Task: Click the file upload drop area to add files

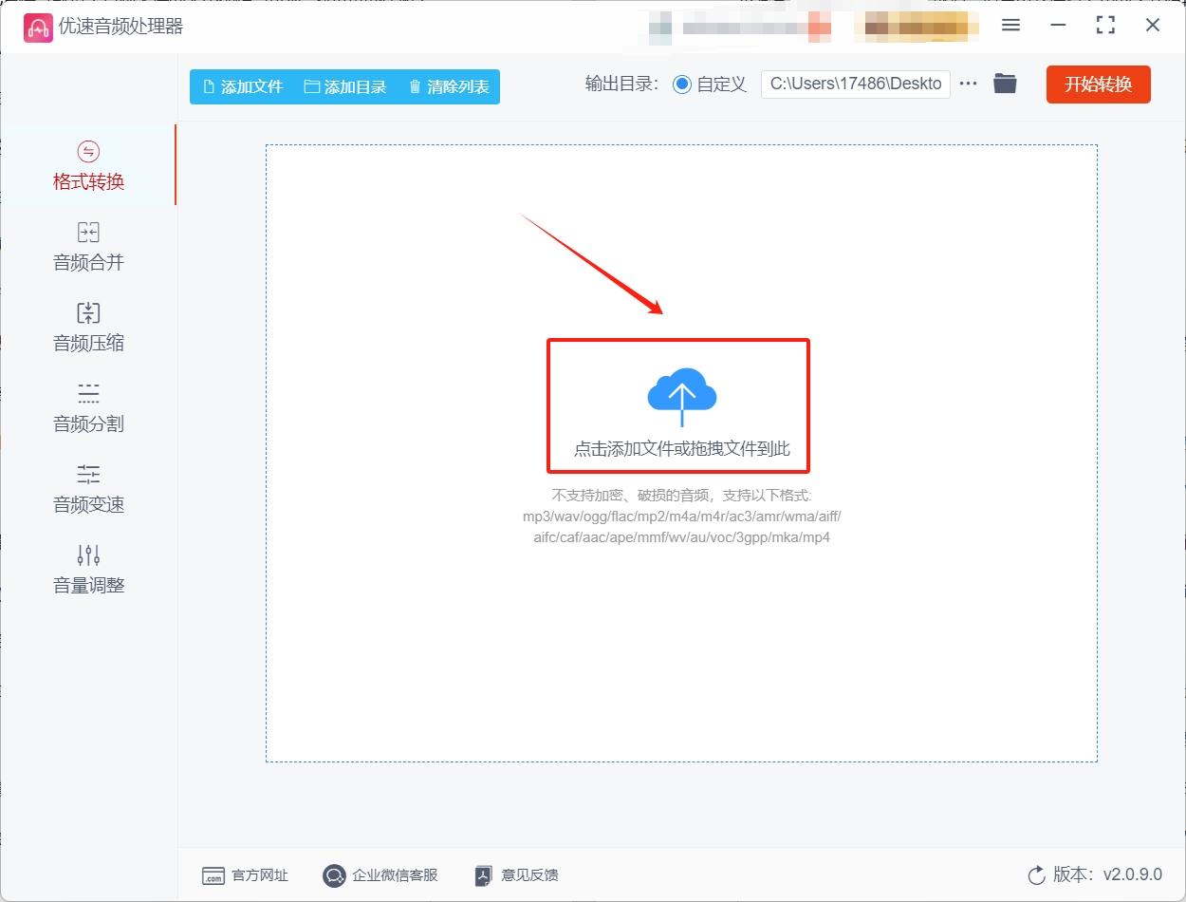Action: click(679, 405)
